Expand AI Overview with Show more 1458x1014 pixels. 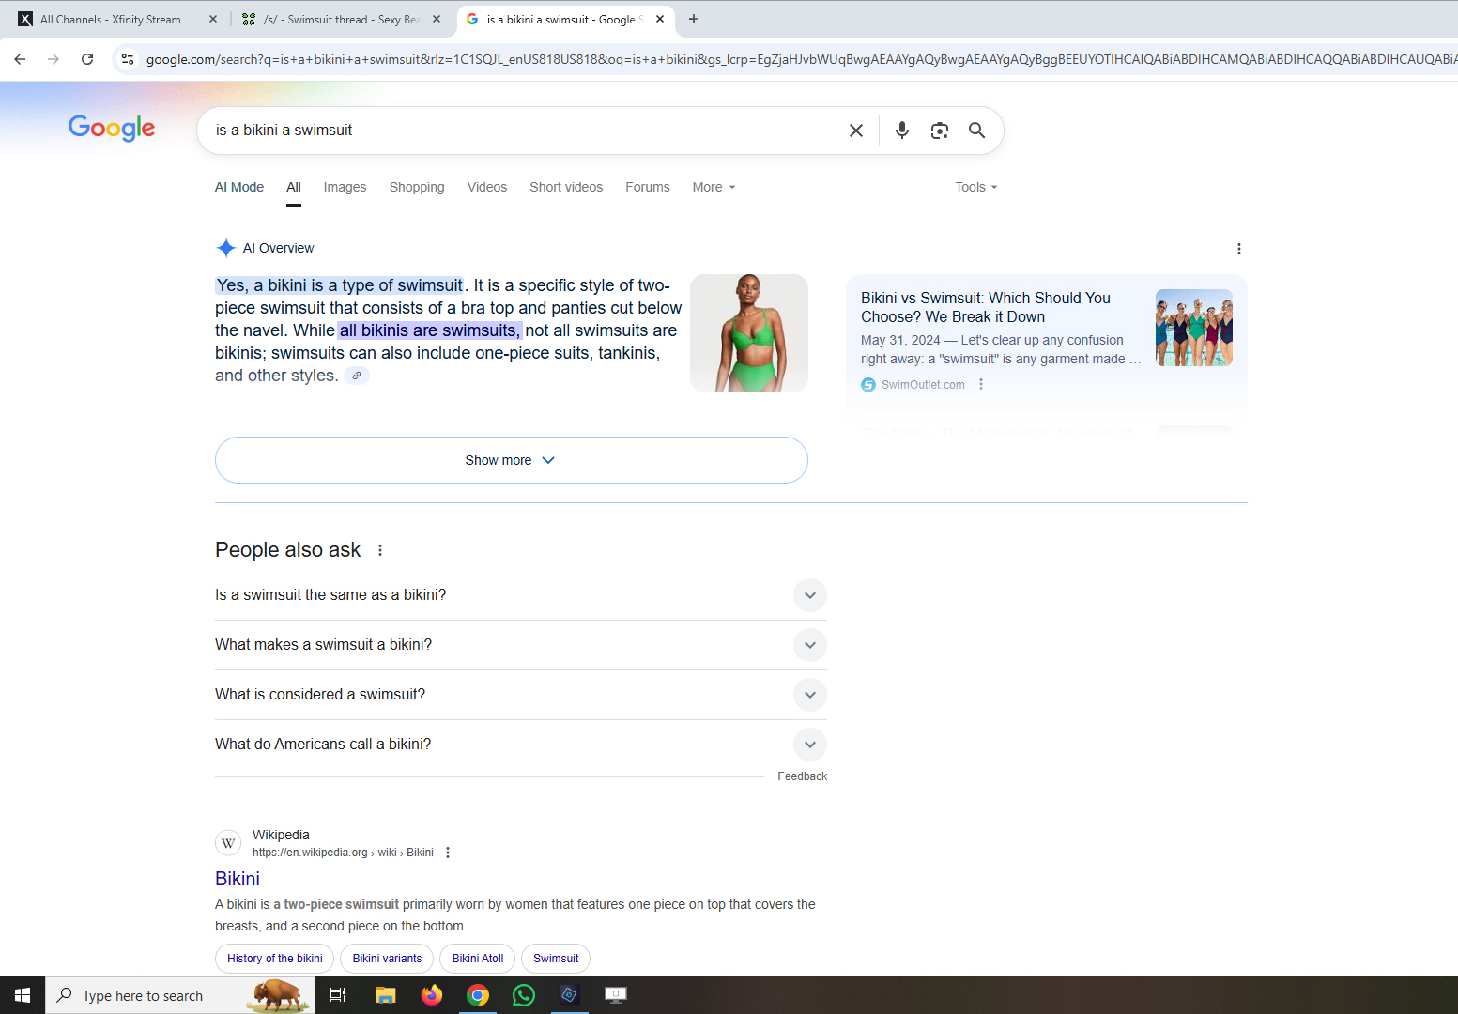512,460
